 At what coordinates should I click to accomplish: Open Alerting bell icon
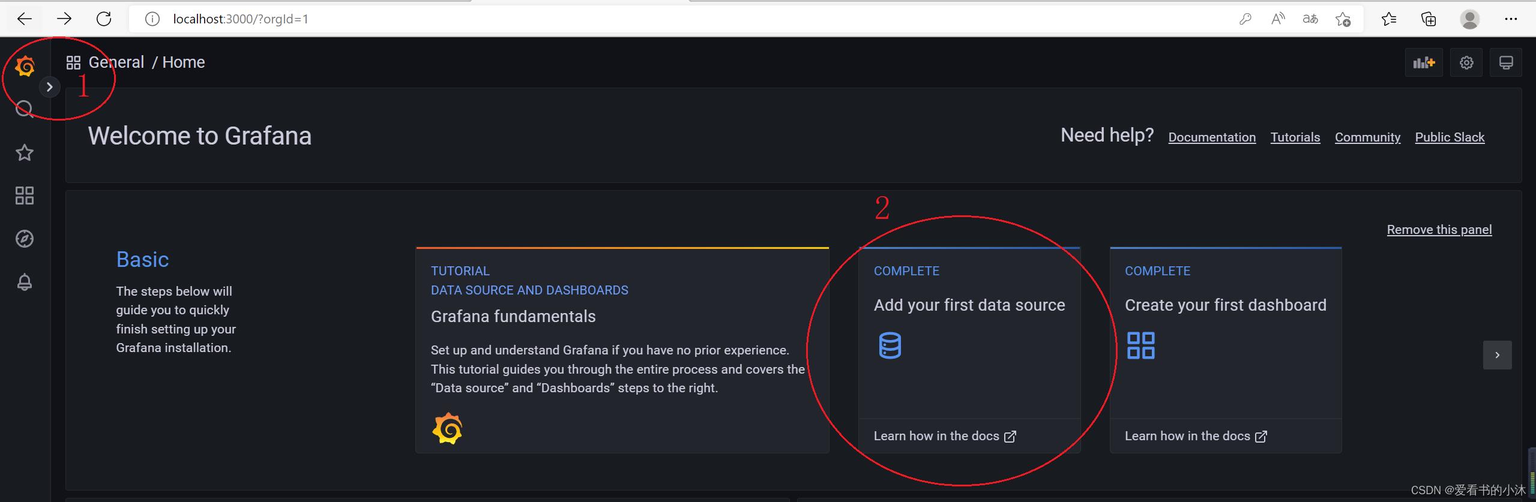click(x=25, y=282)
